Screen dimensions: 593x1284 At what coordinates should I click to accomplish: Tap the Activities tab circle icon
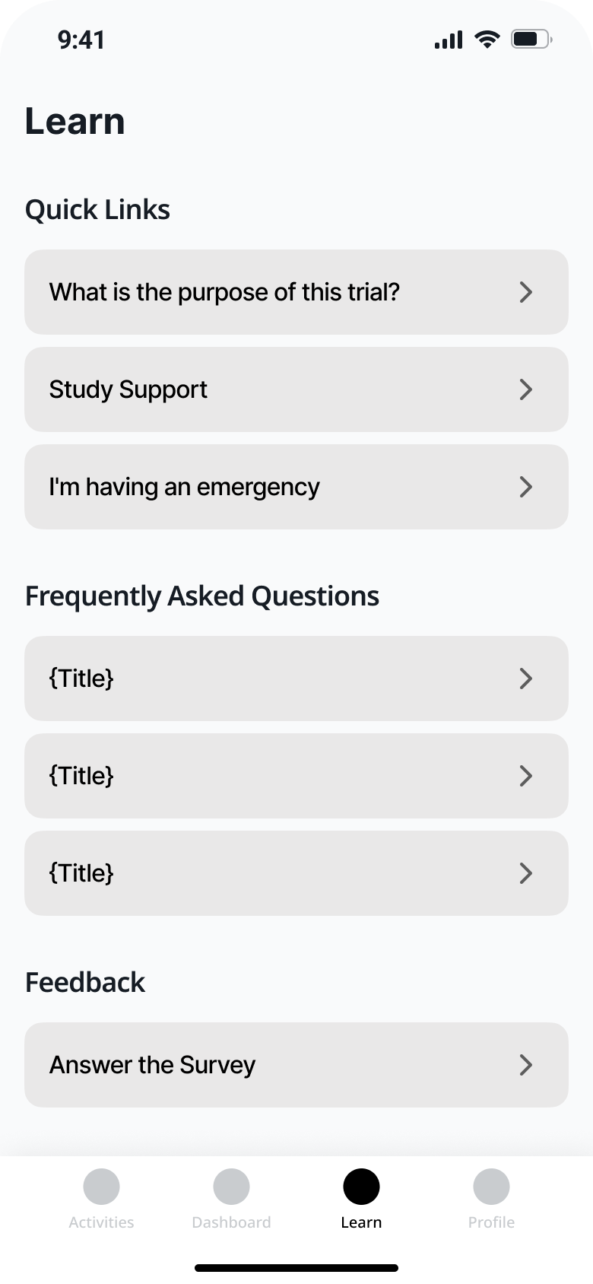(x=101, y=1187)
